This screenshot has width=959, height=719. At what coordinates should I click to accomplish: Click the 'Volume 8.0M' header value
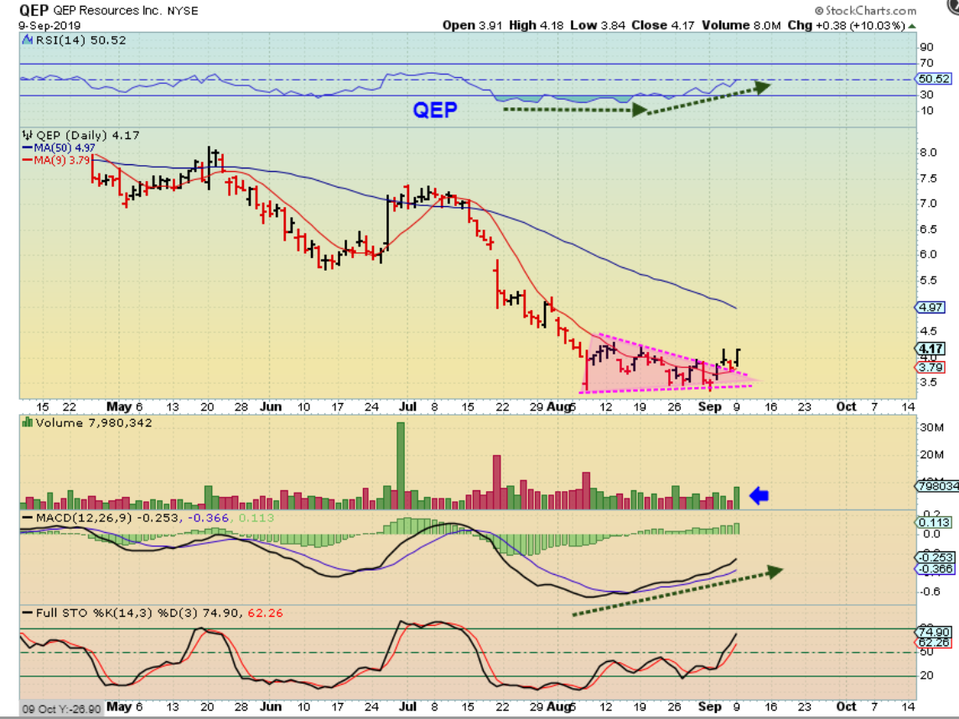[741, 26]
